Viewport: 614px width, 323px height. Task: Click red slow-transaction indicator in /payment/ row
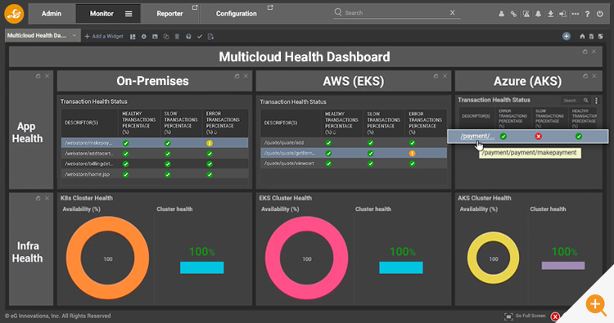click(x=539, y=136)
